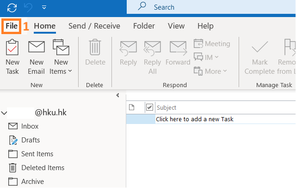The image size is (296, 189).
Task: Click the Undo arrow in quick access toolbar
Action: [28, 8]
